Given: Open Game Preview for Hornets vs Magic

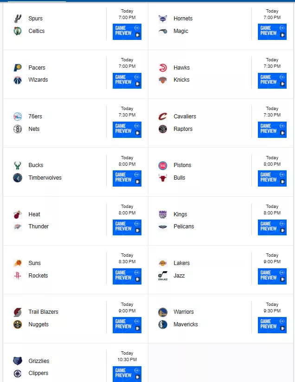Looking at the screenshot, I should click(272, 32).
